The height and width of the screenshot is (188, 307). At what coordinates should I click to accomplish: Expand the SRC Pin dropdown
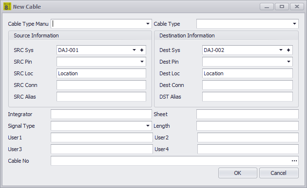142,62
